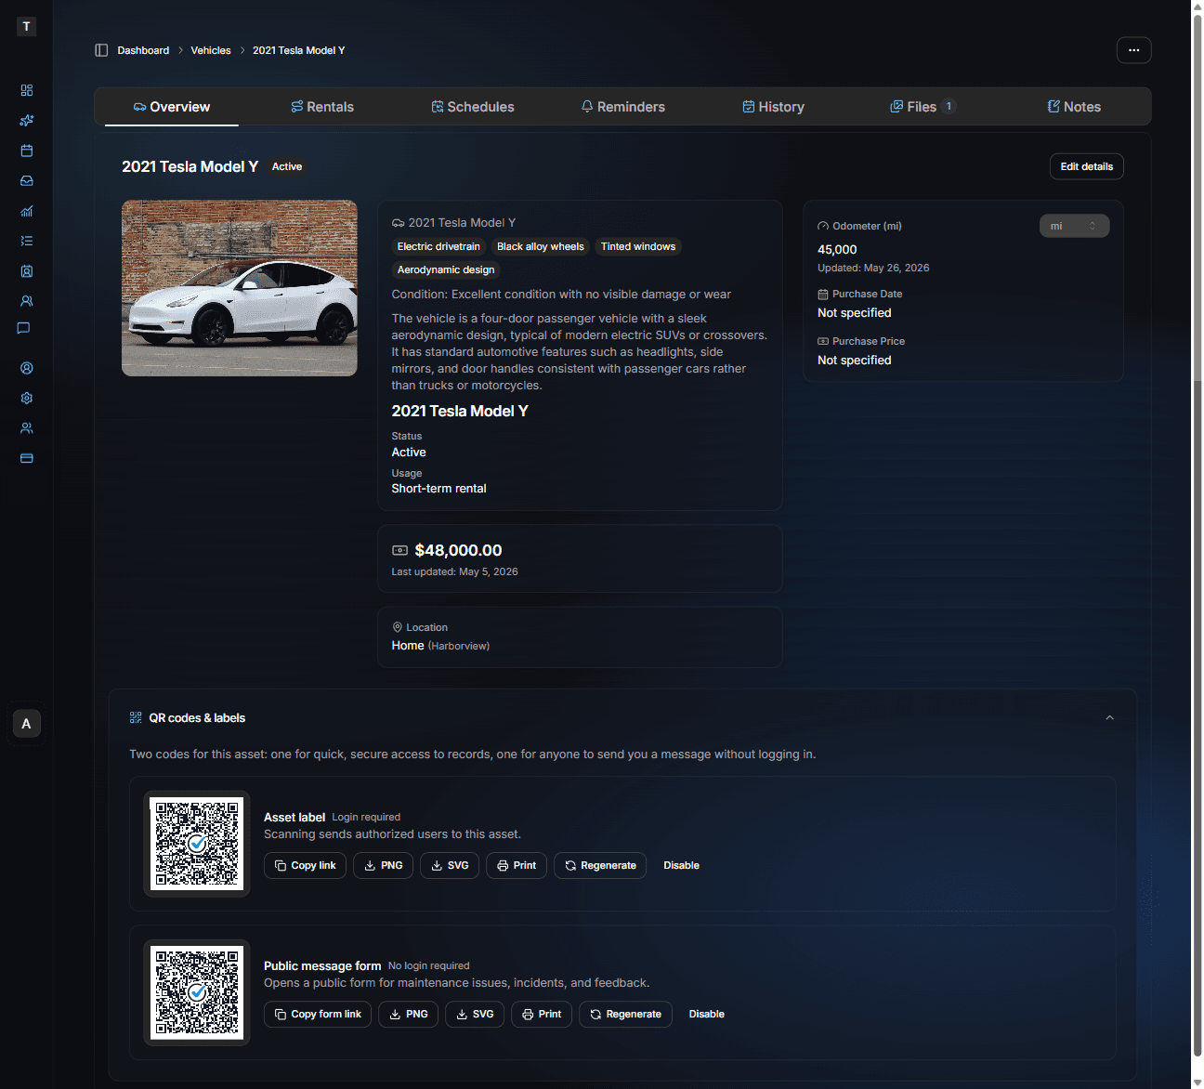Screen dimensions: 1204x1089
Task: Click Copy form link button
Action: (318, 1014)
